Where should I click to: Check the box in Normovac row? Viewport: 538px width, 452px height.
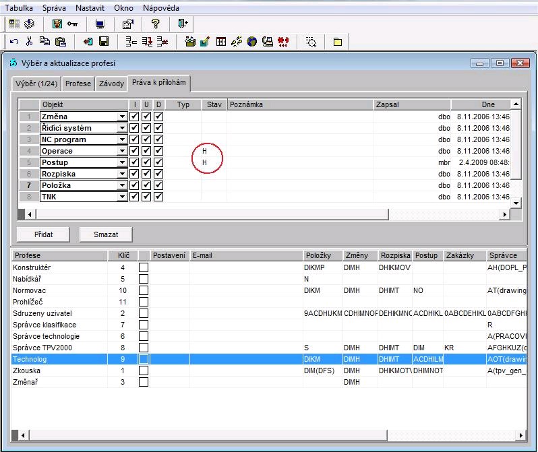[144, 290]
